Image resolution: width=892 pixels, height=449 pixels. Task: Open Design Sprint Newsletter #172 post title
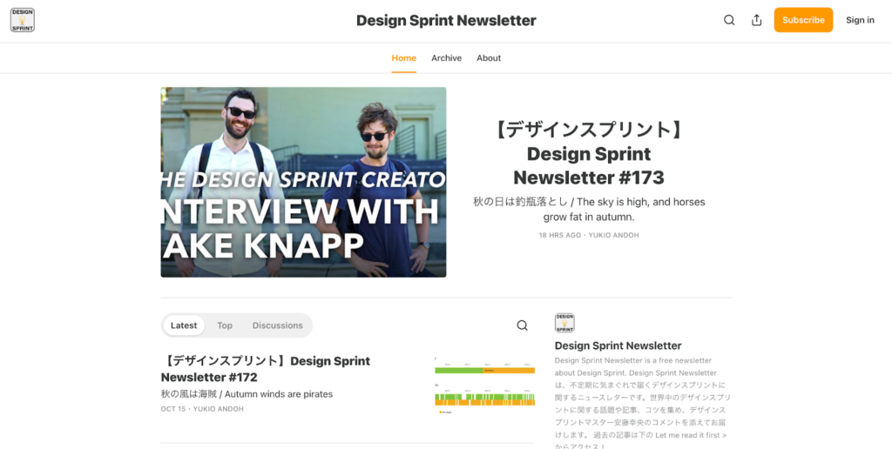pyautogui.click(x=266, y=369)
